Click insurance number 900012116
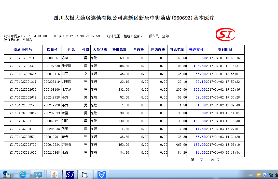The width and height of the screenshot is (278, 179). tap(52, 74)
